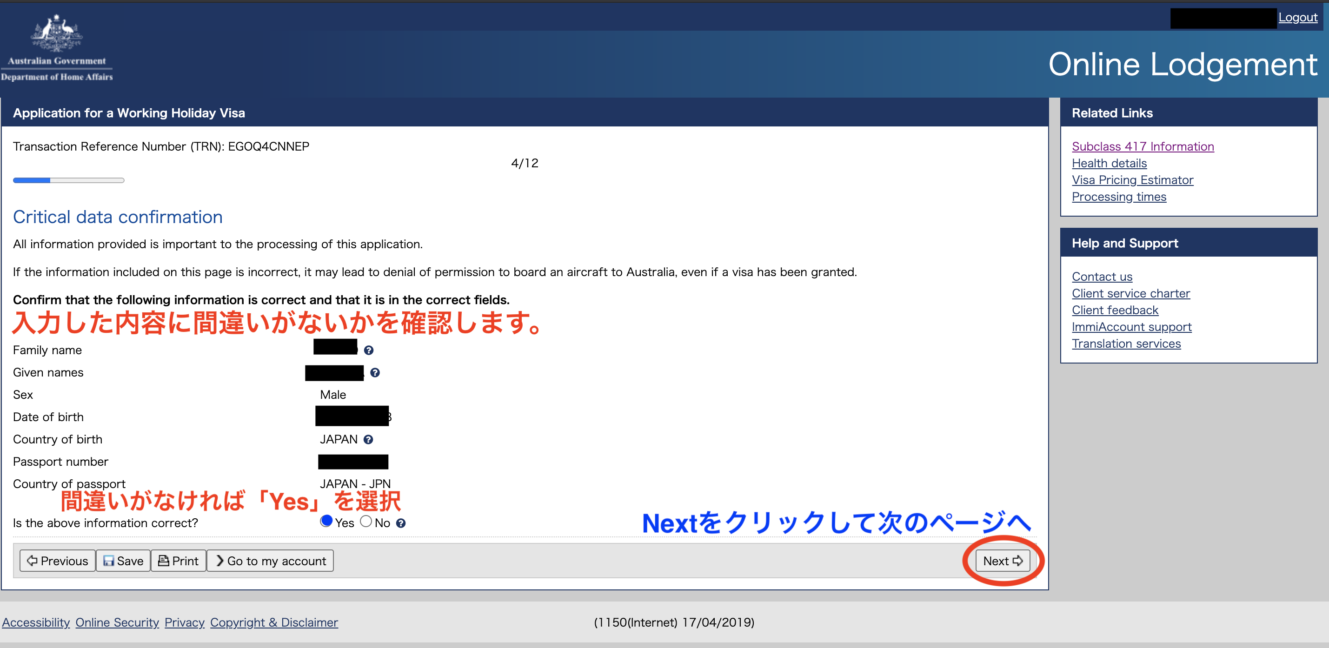Go back with the Previous button
Viewport: 1329px width, 648px height.
(57, 561)
